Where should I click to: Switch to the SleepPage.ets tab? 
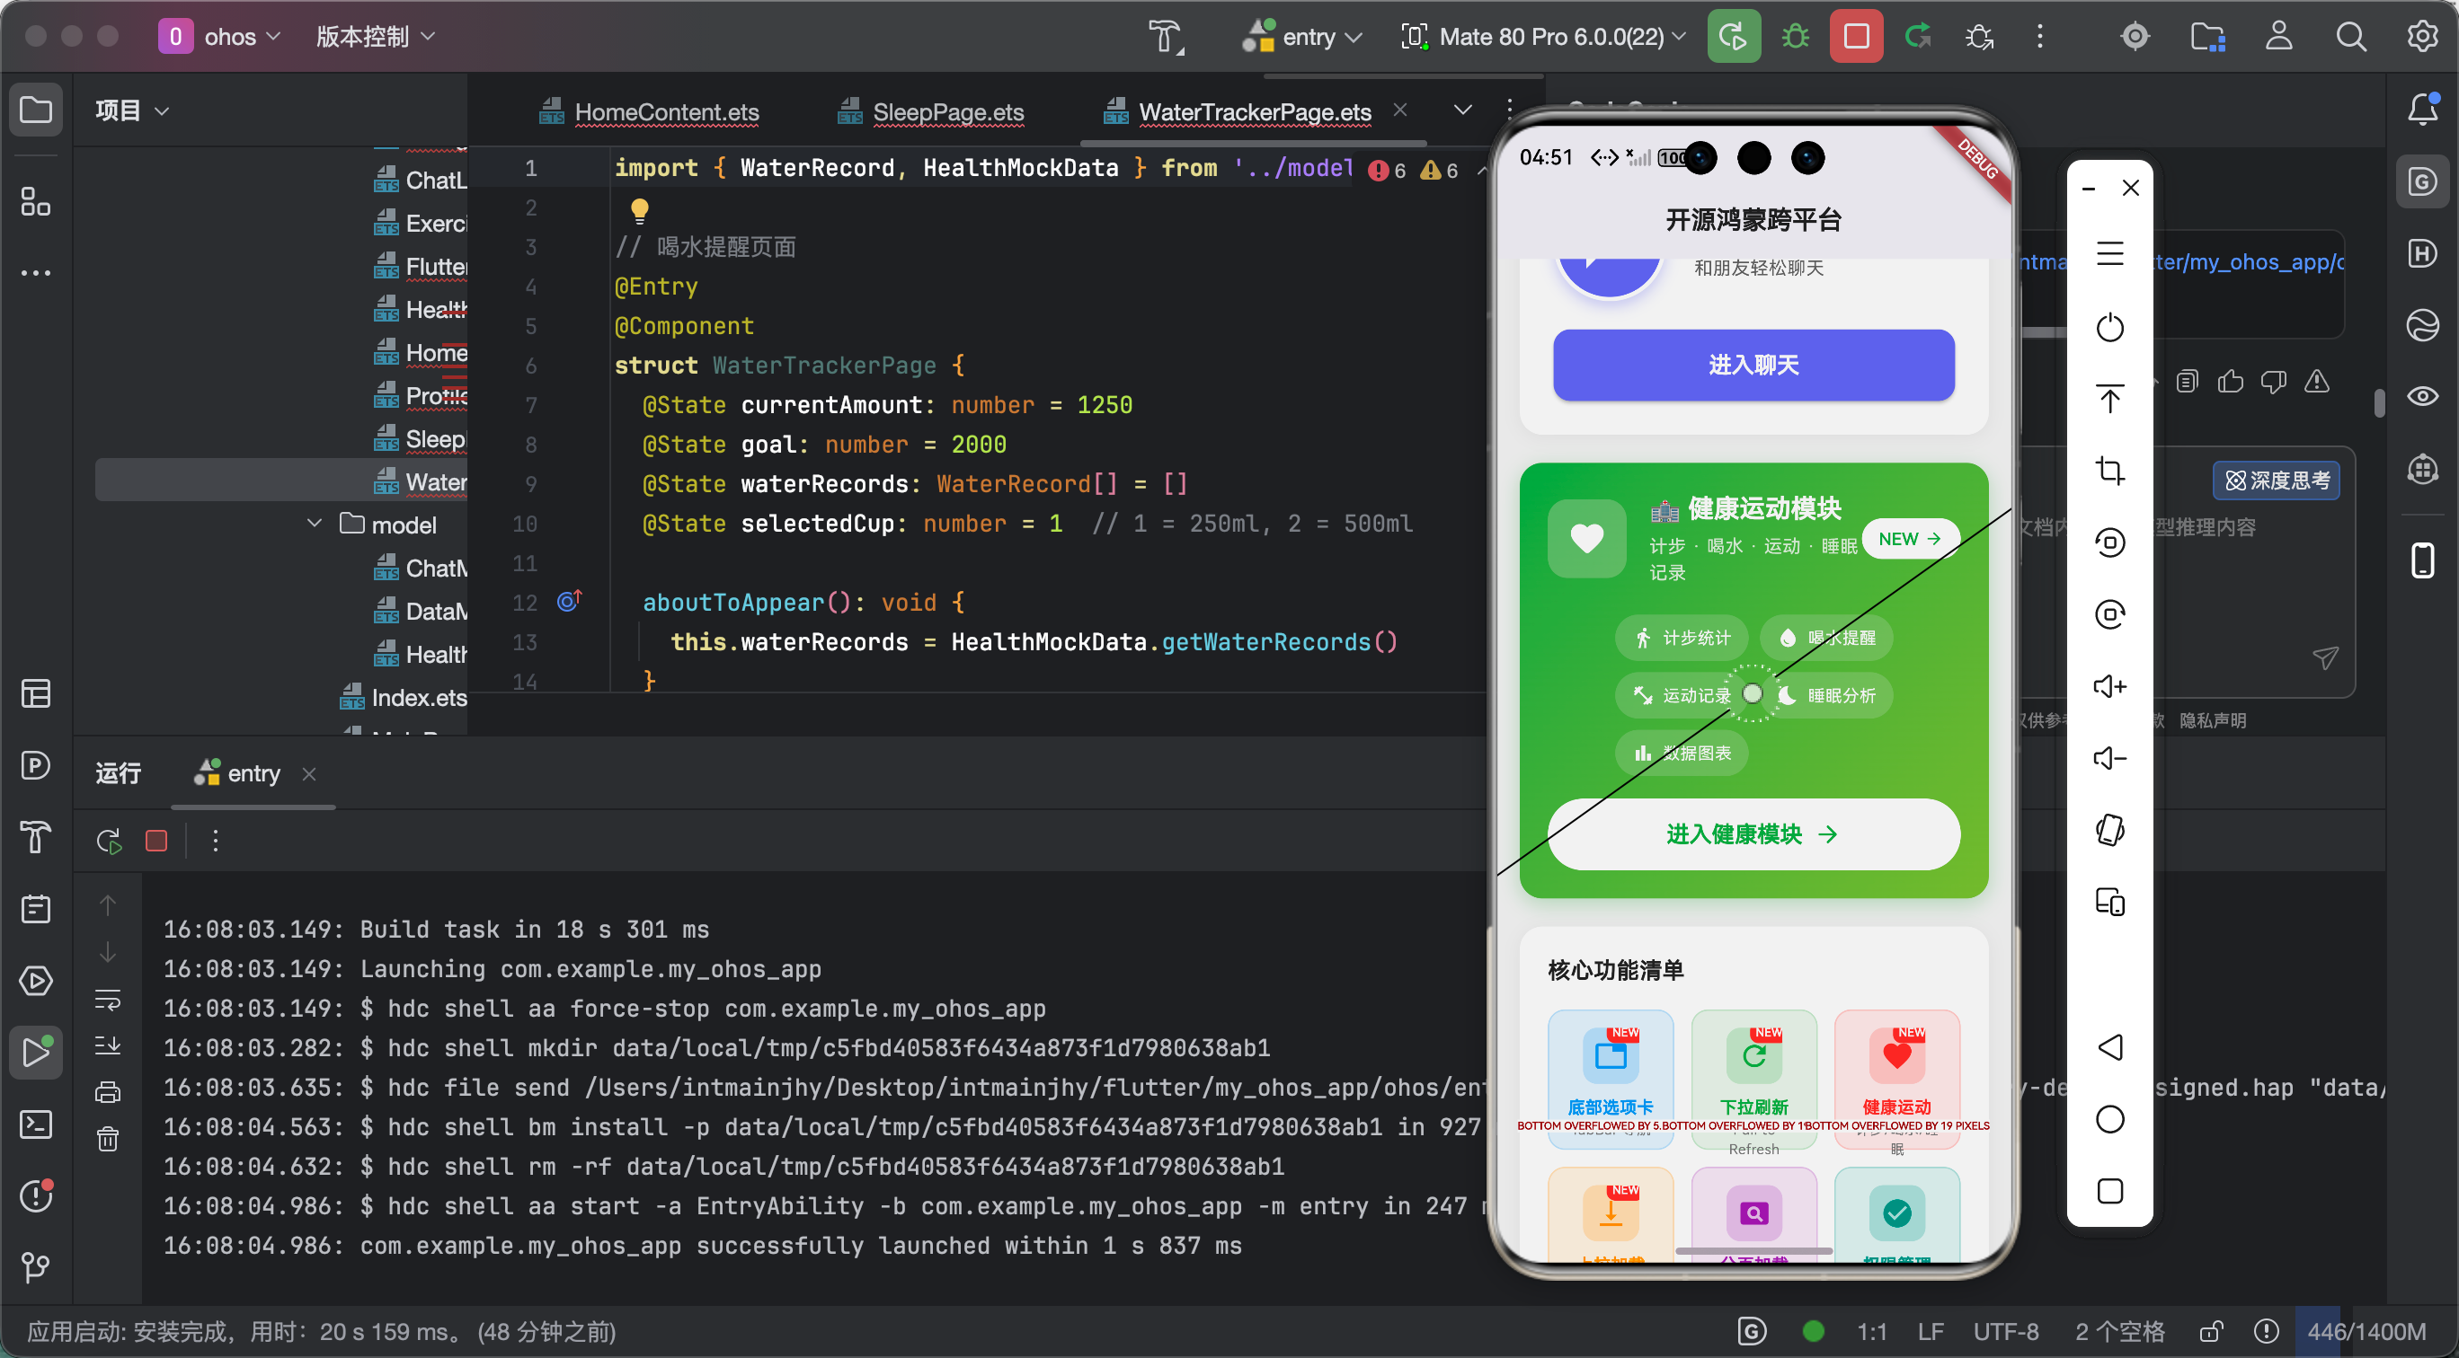tap(931, 111)
